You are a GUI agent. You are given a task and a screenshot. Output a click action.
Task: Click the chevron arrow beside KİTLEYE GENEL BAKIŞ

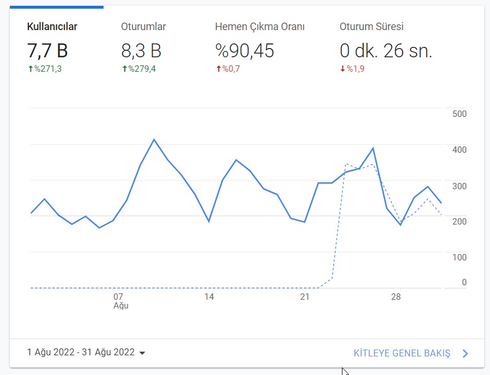pyautogui.click(x=465, y=354)
